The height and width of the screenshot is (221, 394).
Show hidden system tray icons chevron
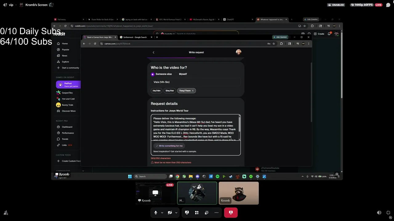(303, 176)
